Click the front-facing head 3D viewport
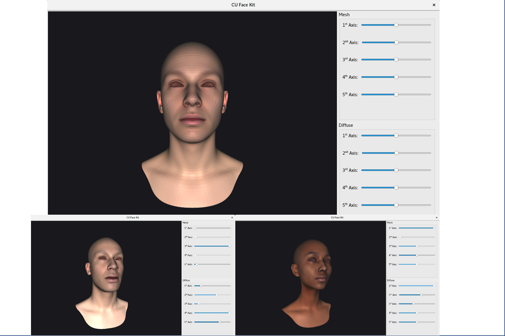 click(x=192, y=113)
